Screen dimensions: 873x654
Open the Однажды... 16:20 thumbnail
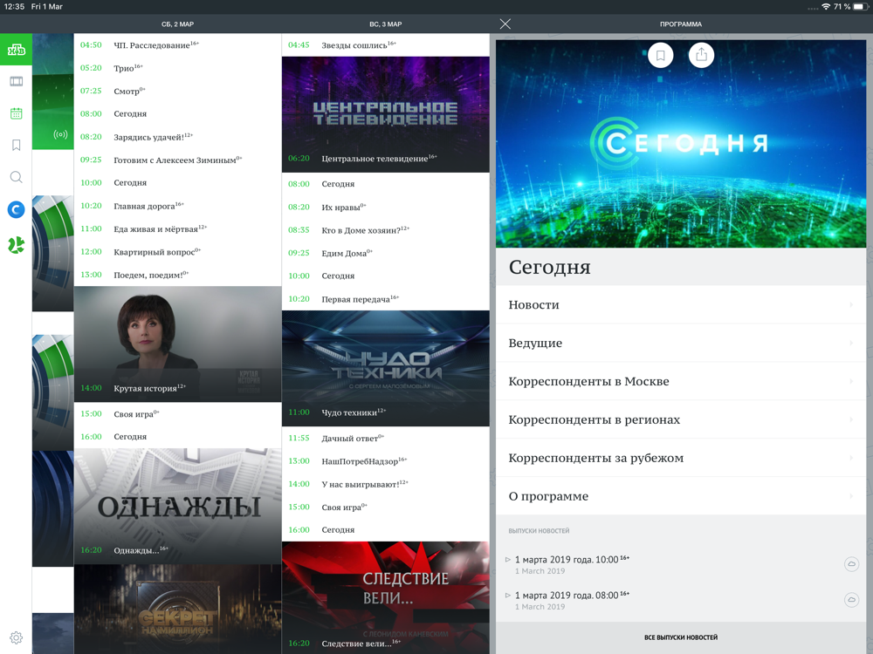click(177, 506)
